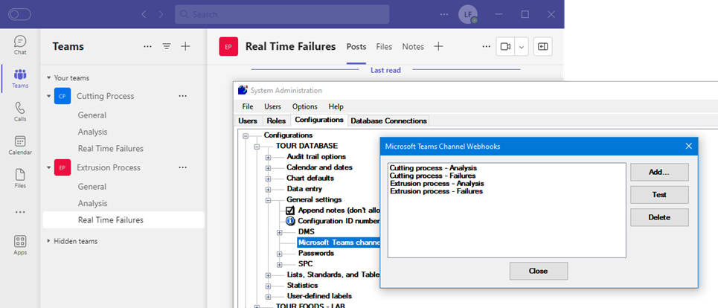Uncheck the Append notes checkbox
This screenshot has height=308, width=718.
(291, 211)
